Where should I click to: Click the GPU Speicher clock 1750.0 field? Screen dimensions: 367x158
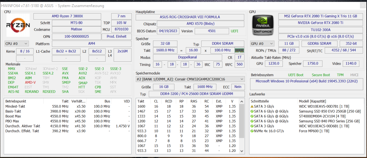pyautogui.click(x=313, y=63)
